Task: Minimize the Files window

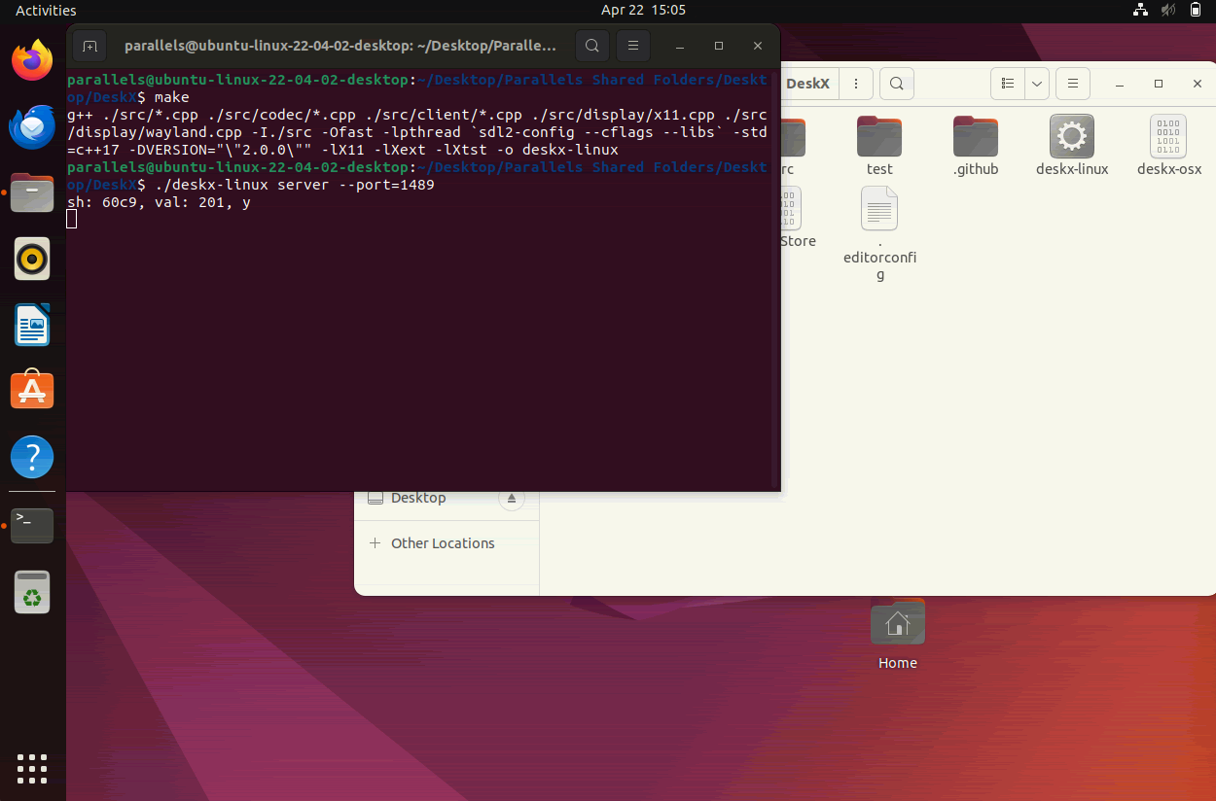Action: (1120, 84)
